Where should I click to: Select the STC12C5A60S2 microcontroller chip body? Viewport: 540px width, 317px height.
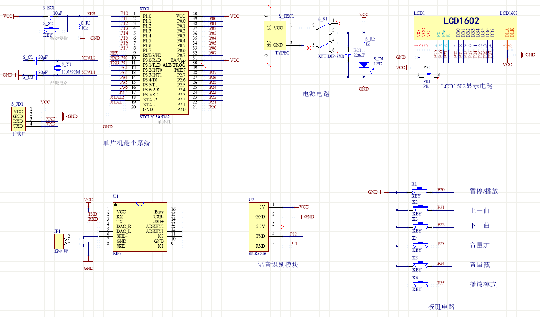pyautogui.click(x=163, y=62)
